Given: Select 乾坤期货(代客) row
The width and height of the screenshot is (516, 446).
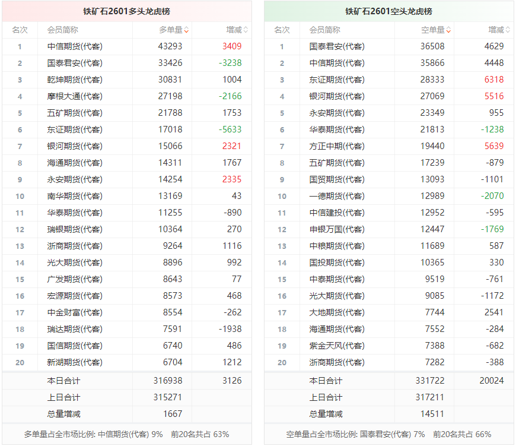Looking at the screenshot, I should click(x=127, y=80).
